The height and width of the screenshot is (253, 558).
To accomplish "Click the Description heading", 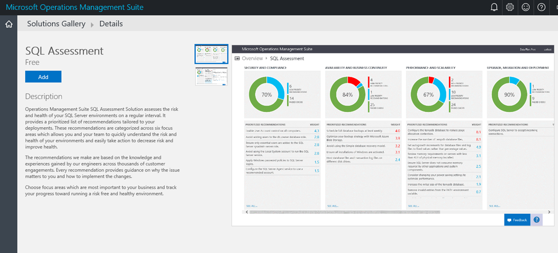I will click(44, 96).
